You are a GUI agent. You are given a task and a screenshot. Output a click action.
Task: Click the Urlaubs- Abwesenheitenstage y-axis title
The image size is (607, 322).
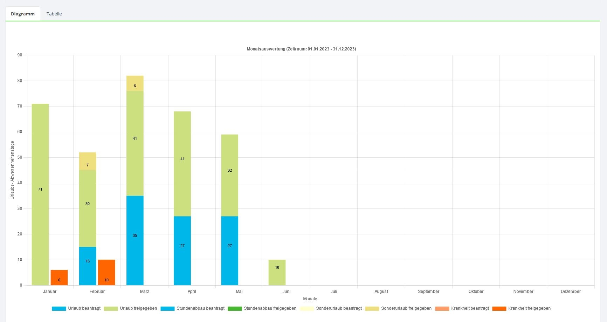click(12, 170)
